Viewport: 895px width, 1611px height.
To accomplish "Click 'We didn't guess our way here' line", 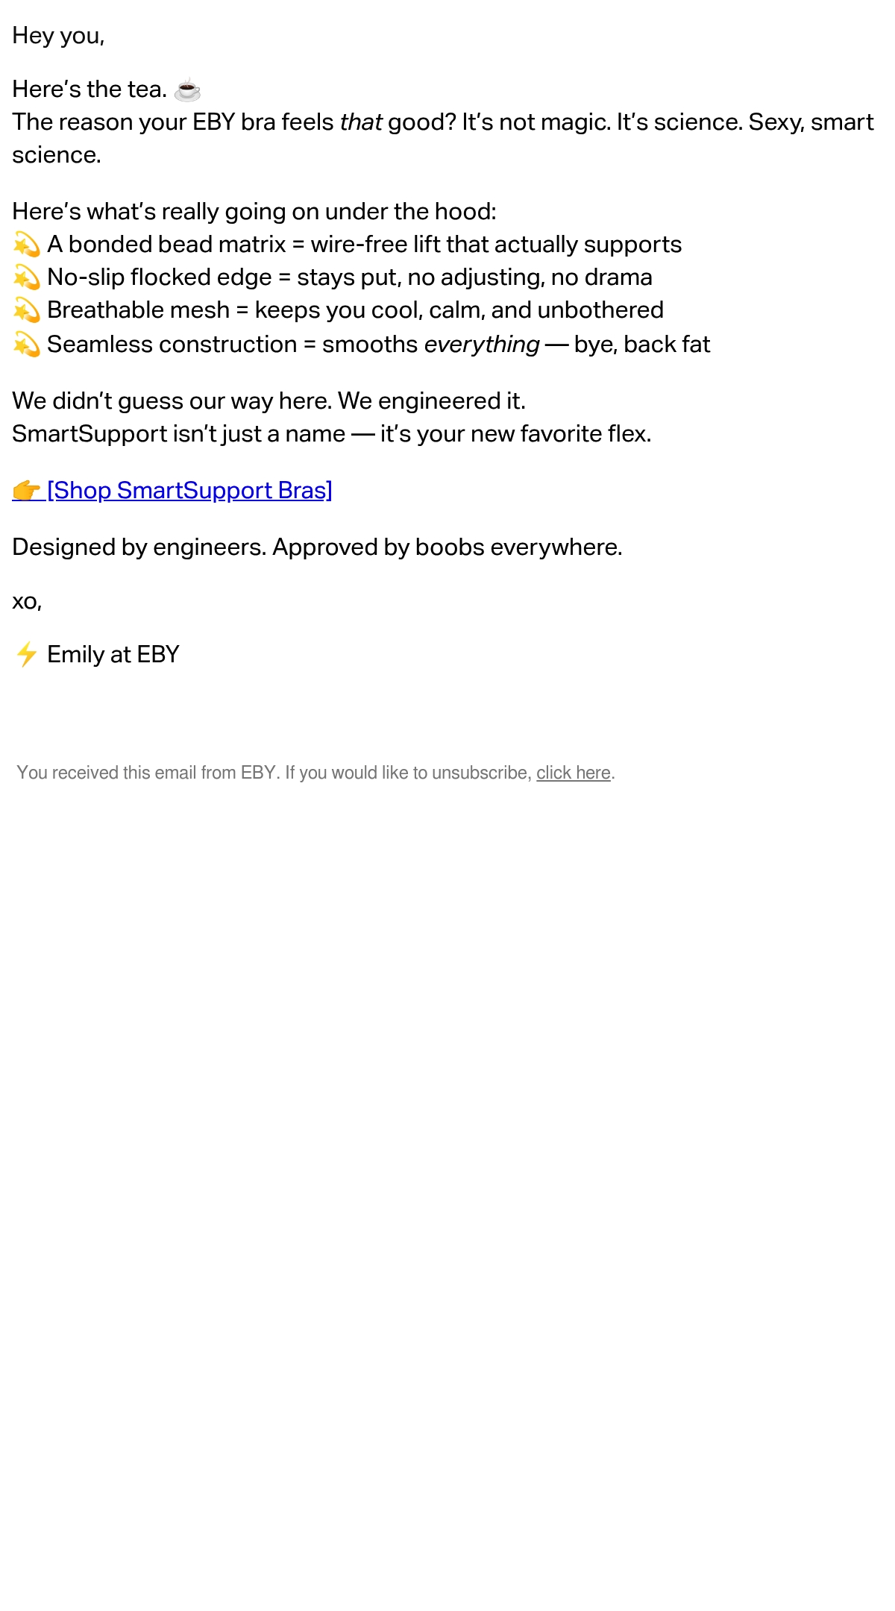I will point(268,401).
